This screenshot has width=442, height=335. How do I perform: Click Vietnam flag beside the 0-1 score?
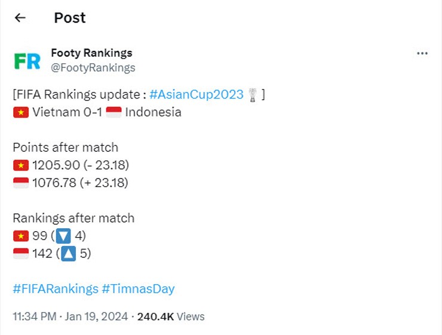(x=21, y=112)
